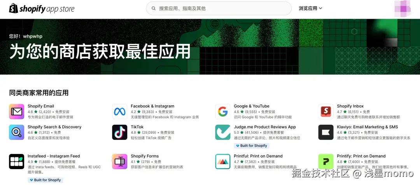Expand the 浏览应用 dropdown menu
Viewport: 420px width, 185px height.
(310, 8)
